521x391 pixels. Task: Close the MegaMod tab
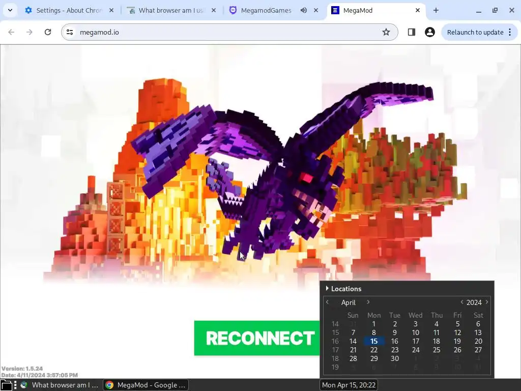click(x=418, y=10)
